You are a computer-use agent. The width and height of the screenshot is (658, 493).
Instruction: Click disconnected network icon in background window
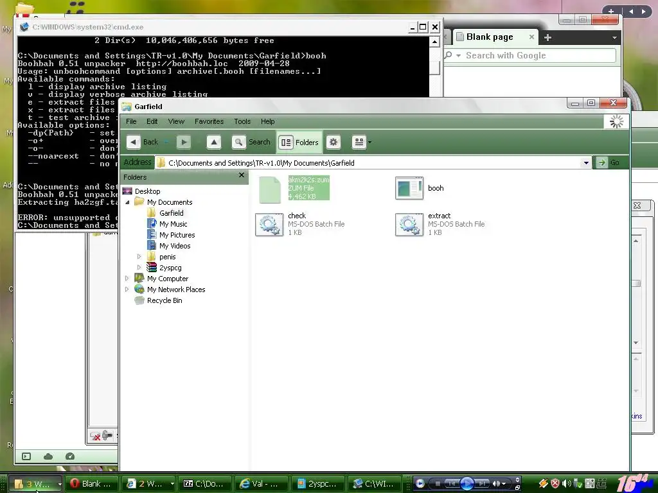click(x=95, y=436)
